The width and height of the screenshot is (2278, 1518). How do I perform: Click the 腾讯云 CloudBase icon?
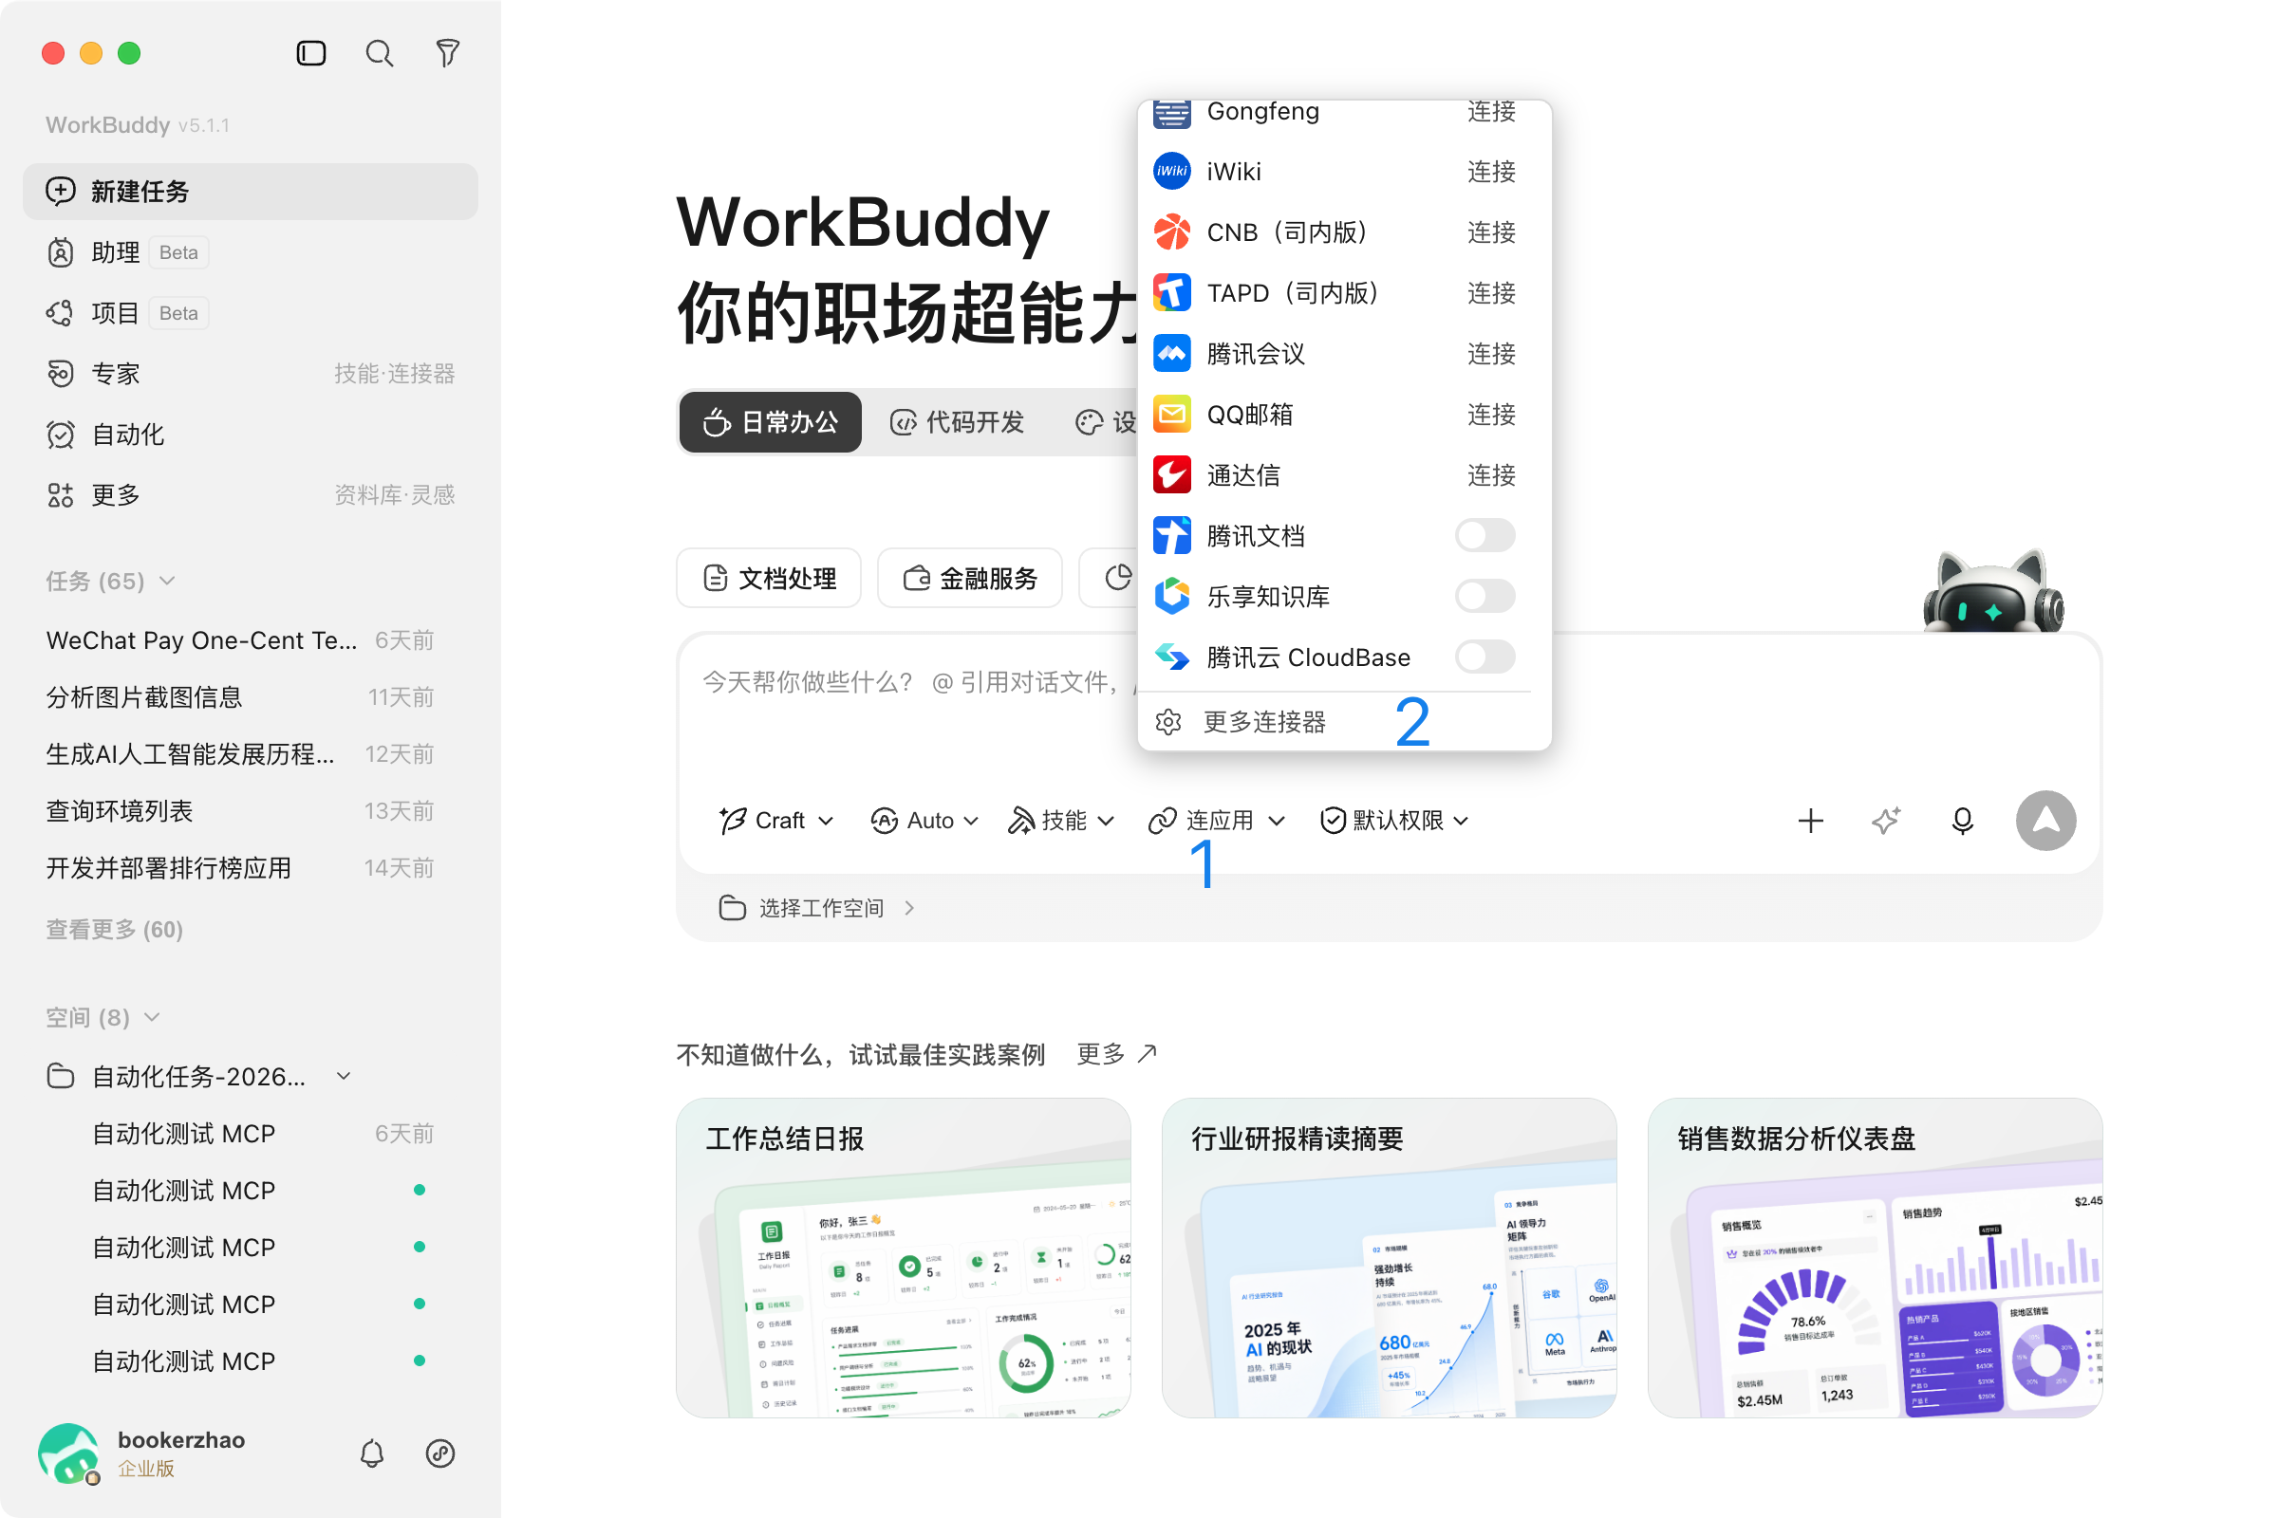(x=1172, y=657)
